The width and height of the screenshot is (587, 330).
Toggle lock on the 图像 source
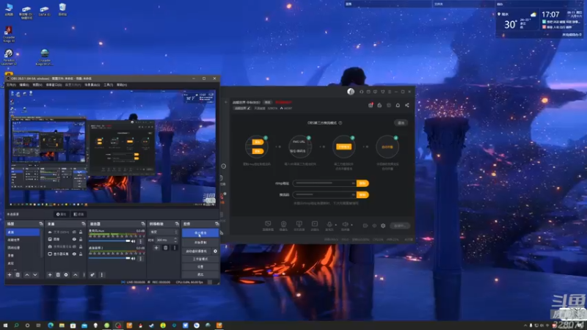[x=81, y=239]
